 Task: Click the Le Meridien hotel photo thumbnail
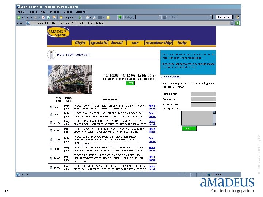pyautogui.click(x=70, y=79)
